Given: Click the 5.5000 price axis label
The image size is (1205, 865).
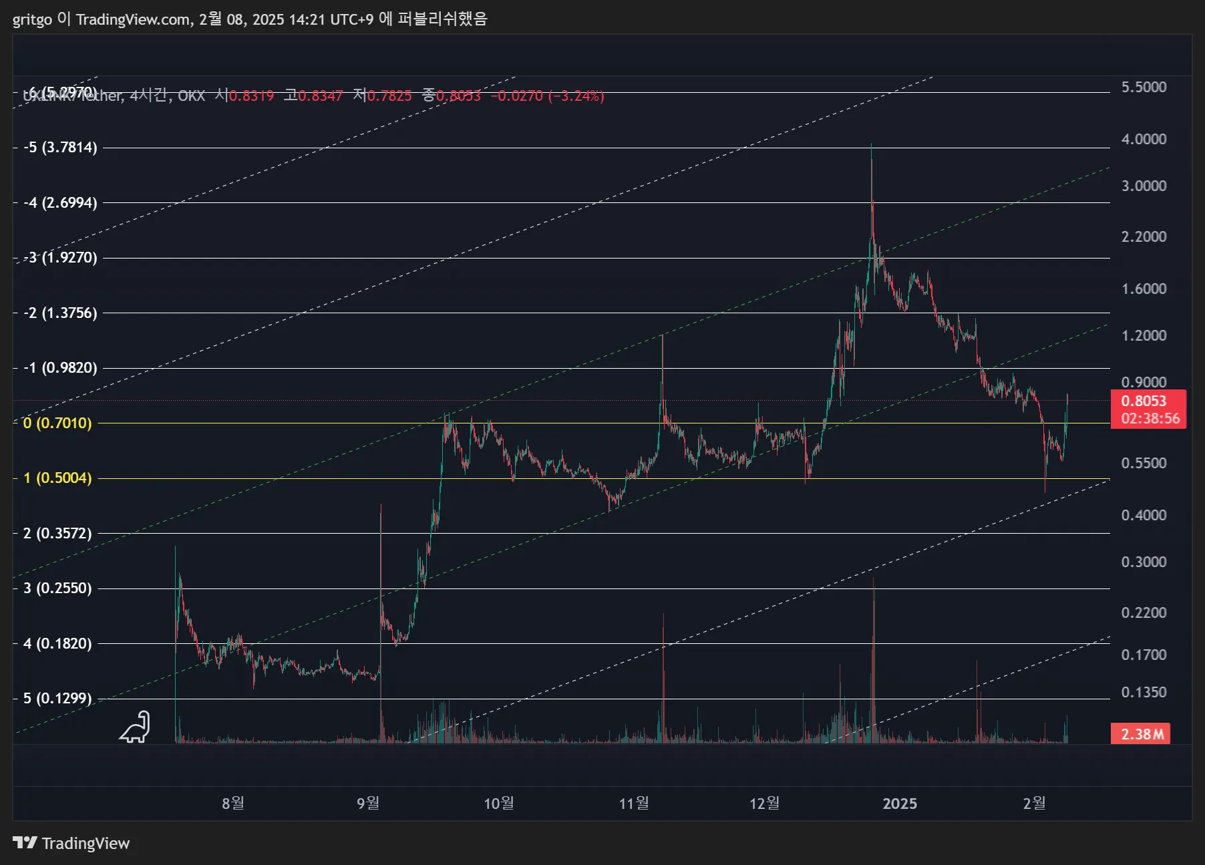Looking at the screenshot, I should click(x=1144, y=87).
